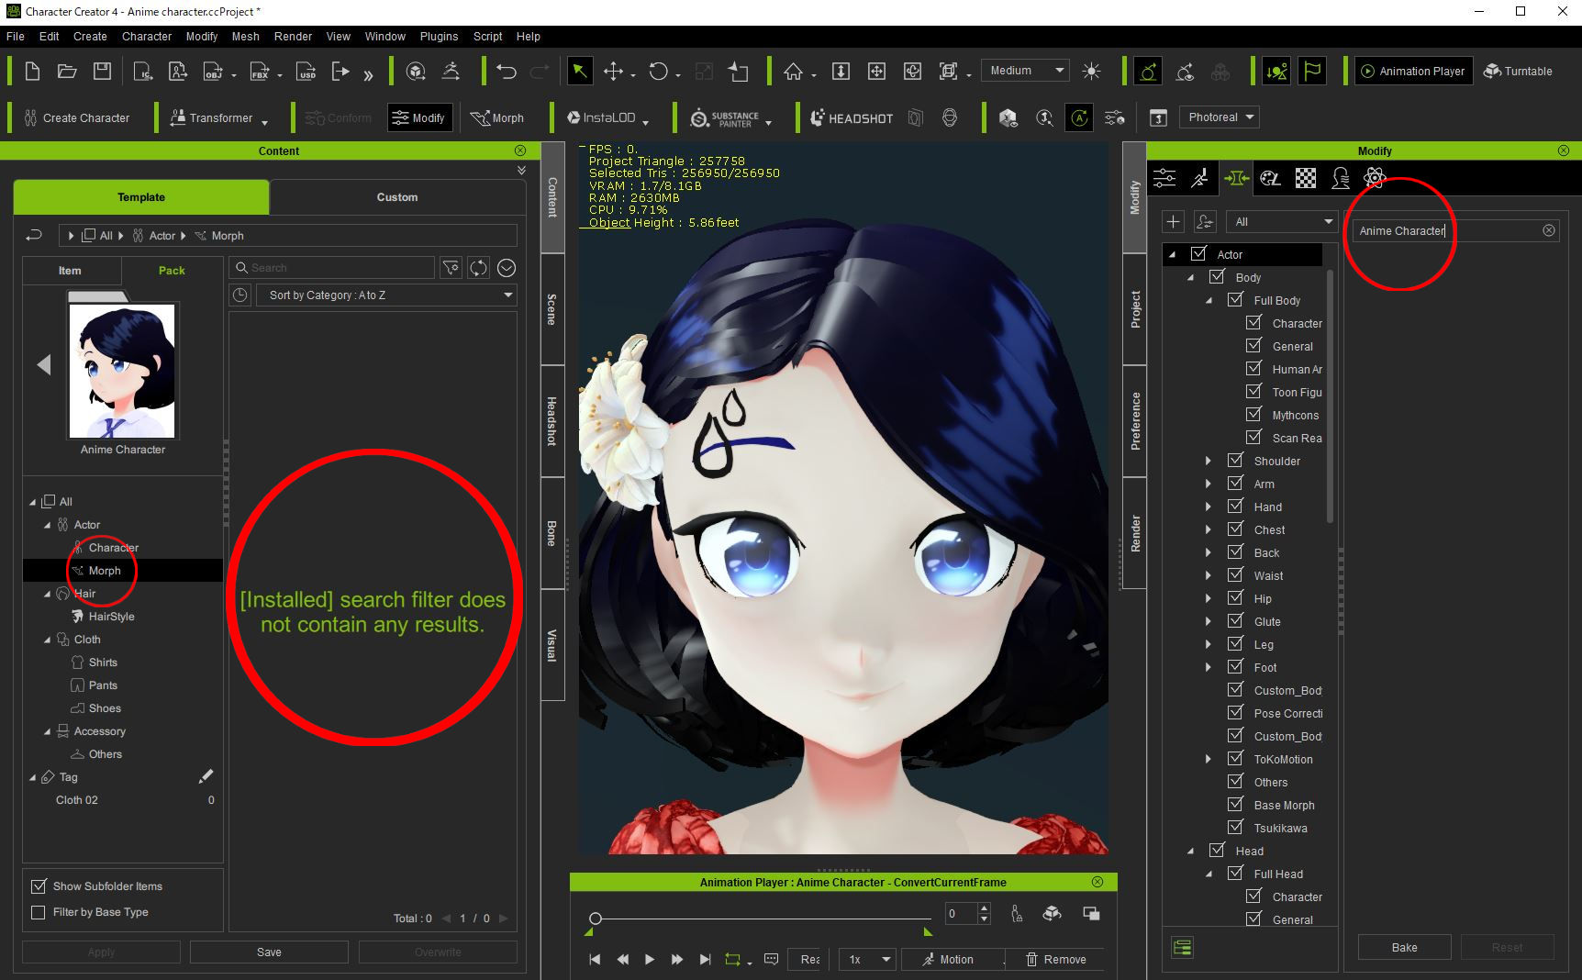1582x980 pixels.
Task: Click the refresh icon beside content search
Action: coord(478,268)
